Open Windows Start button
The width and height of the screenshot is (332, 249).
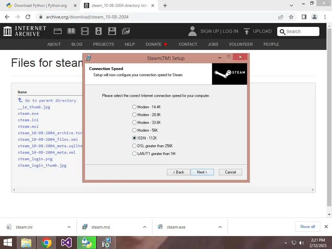(x=8, y=243)
